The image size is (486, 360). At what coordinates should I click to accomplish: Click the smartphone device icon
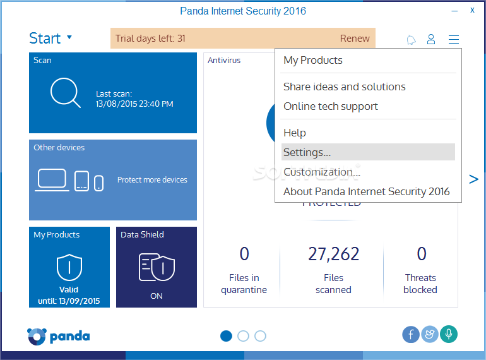click(x=98, y=183)
